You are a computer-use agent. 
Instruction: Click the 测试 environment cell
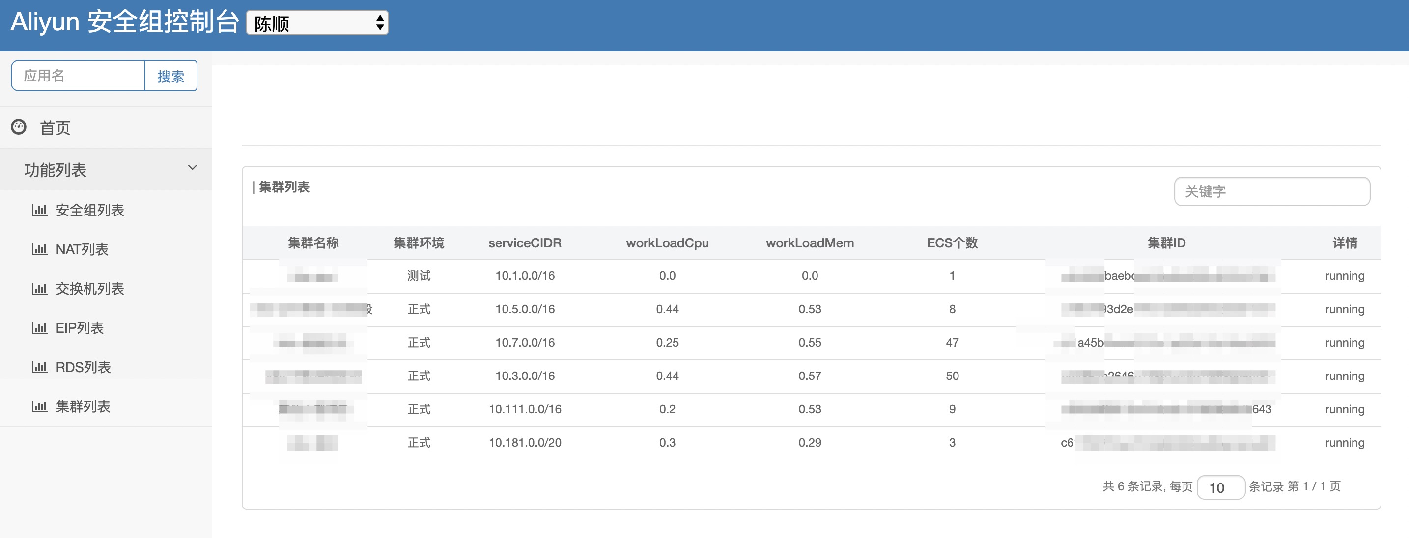419,275
